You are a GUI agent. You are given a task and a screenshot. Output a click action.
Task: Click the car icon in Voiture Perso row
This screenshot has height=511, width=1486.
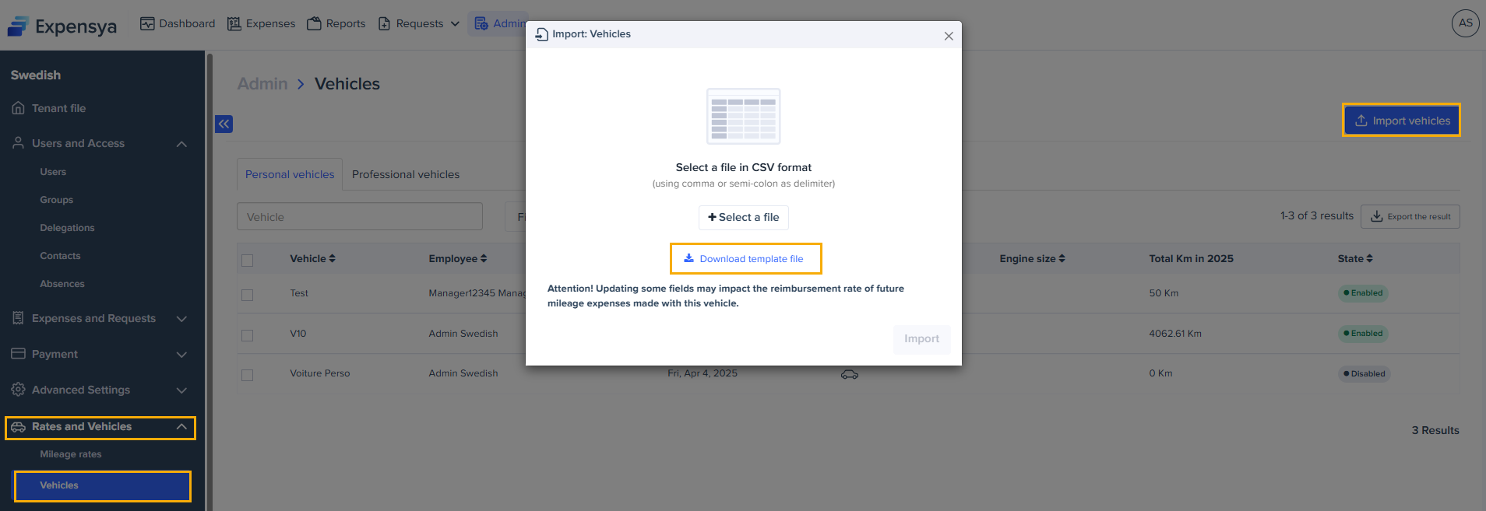pos(849,374)
